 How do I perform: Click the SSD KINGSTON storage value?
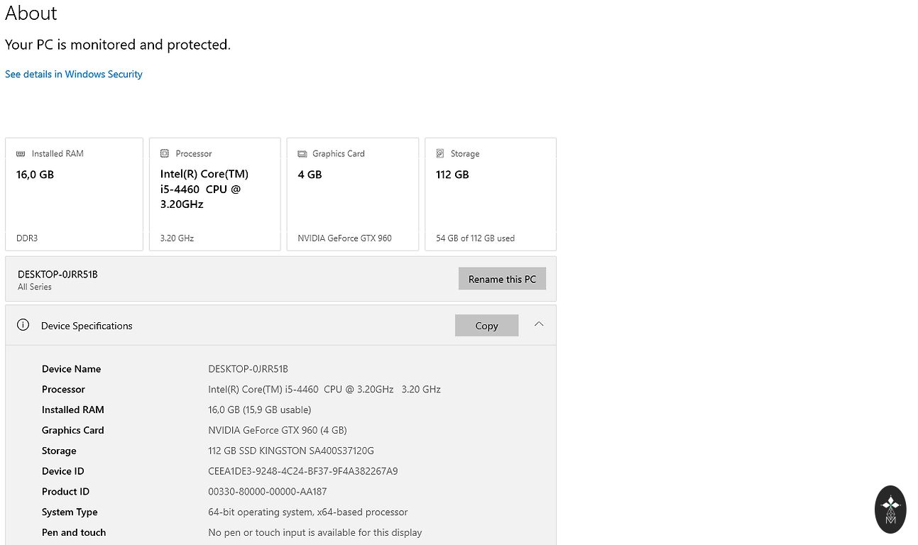pyautogui.click(x=290, y=451)
